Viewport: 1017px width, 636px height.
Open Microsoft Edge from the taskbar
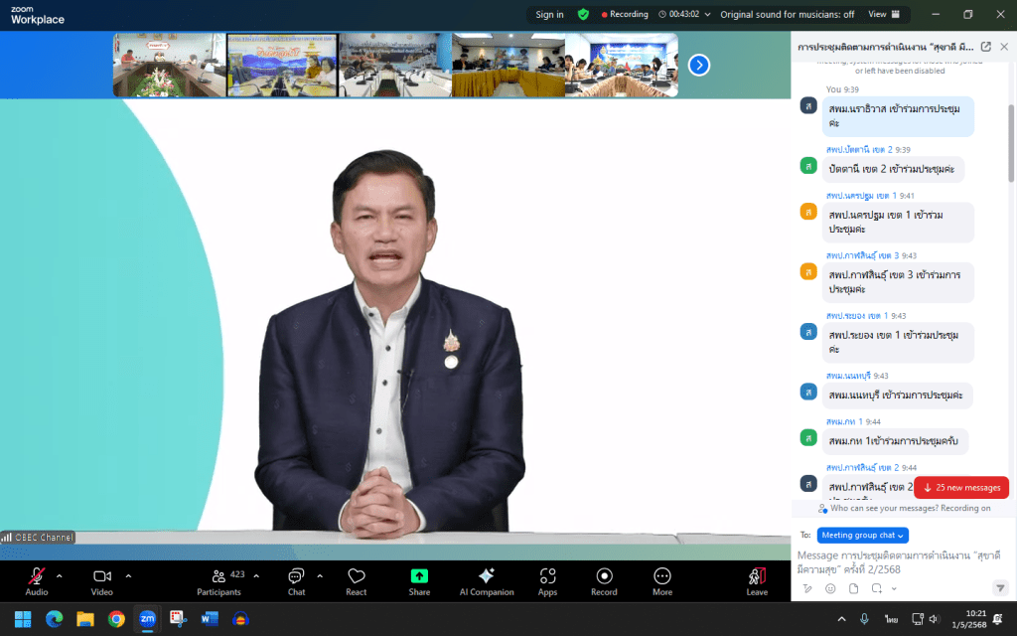[54, 618]
